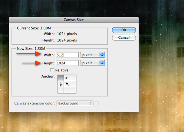Click the 'Current Size: 3.00M' label
Viewport: 184px width, 132px height.
point(34,28)
